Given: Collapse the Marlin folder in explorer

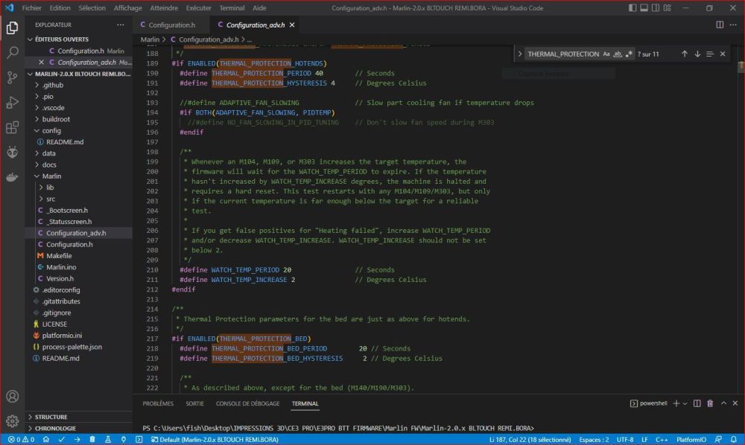Looking at the screenshot, I should point(51,176).
